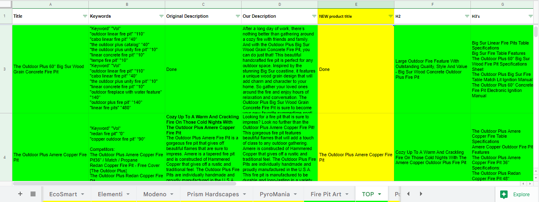The width and height of the screenshot is (539, 202).
Task: Select column F header
Action: tap(432, 4)
